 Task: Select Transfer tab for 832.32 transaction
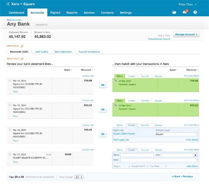pos(145,101)
